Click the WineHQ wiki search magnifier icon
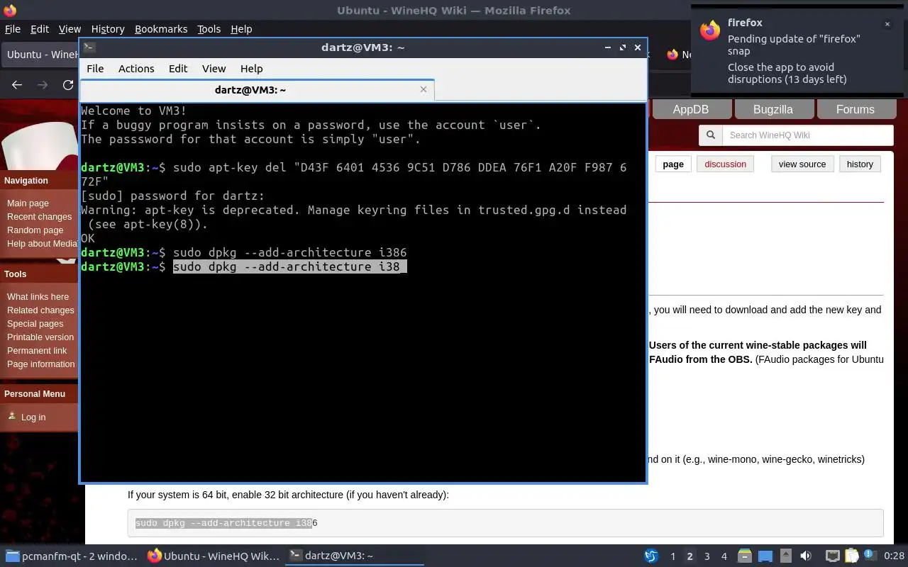The width and height of the screenshot is (908, 567). tap(710, 135)
